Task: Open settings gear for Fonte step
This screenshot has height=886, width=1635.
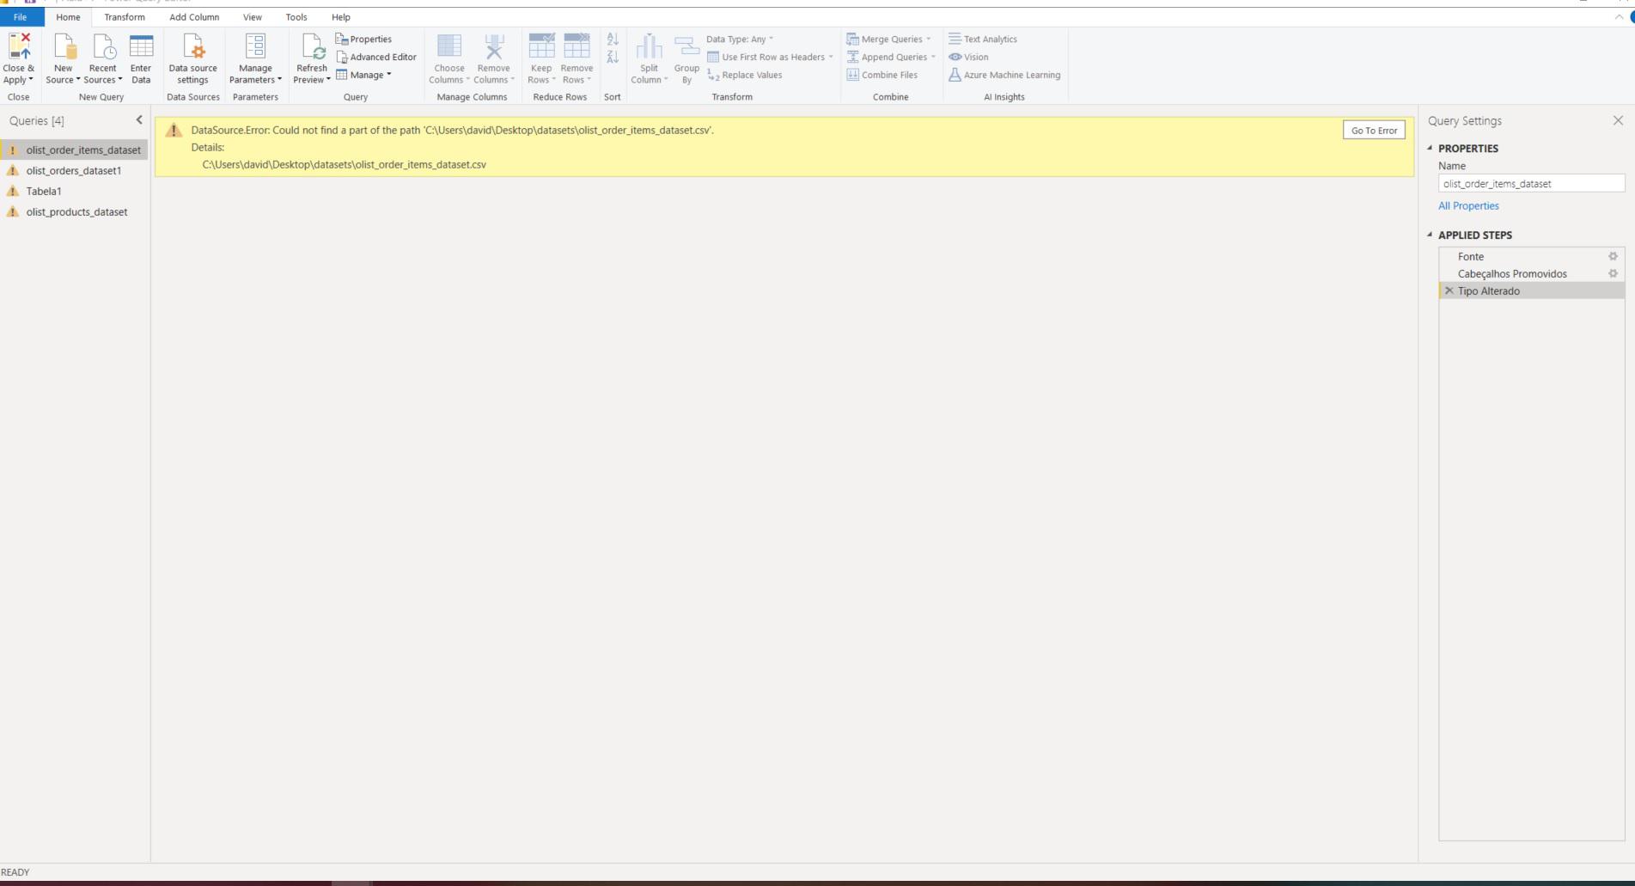Action: [1613, 256]
